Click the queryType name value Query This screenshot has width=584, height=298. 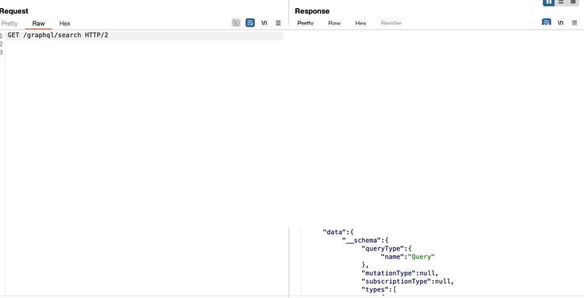click(x=421, y=256)
